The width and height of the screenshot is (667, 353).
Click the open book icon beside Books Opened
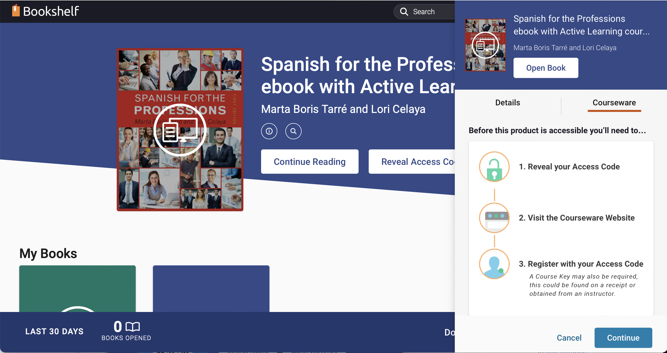pos(133,327)
